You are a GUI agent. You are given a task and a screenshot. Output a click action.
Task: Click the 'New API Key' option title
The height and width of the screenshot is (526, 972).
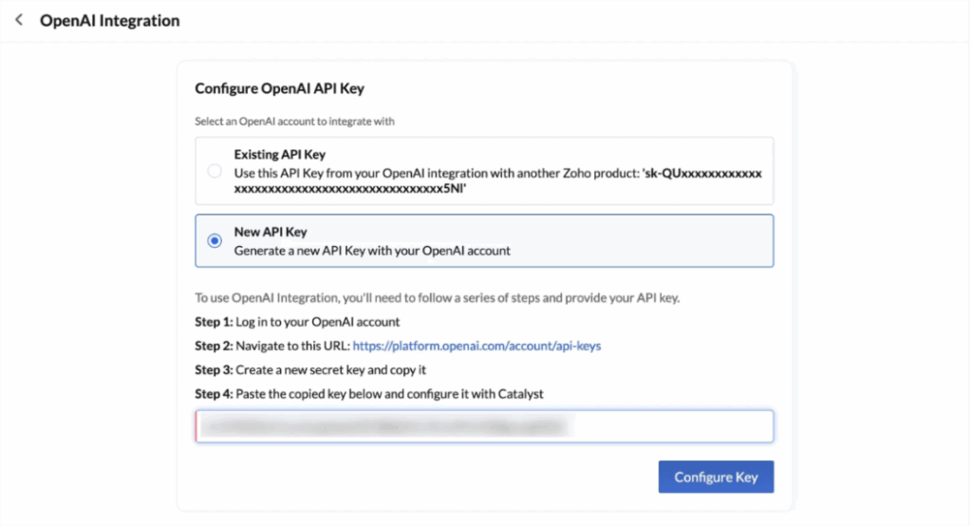pyautogui.click(x=271, y=232)
